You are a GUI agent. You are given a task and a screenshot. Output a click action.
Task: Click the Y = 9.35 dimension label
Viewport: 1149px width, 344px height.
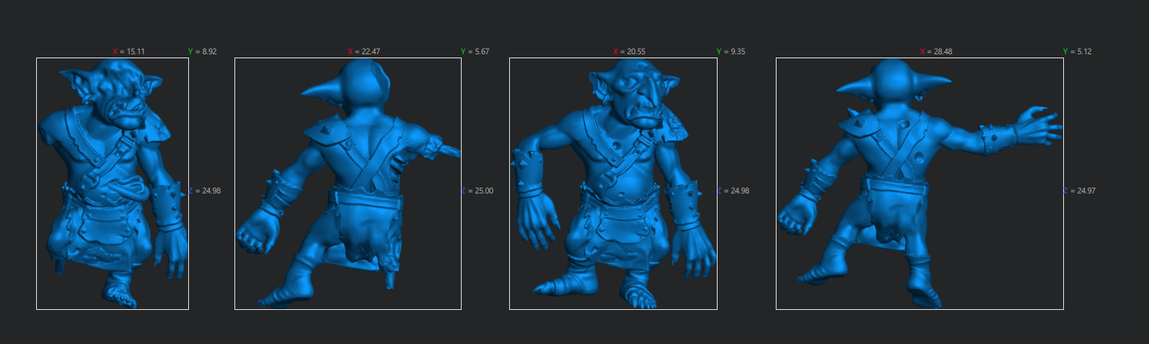pyautogui.click(x=731, y=52)
